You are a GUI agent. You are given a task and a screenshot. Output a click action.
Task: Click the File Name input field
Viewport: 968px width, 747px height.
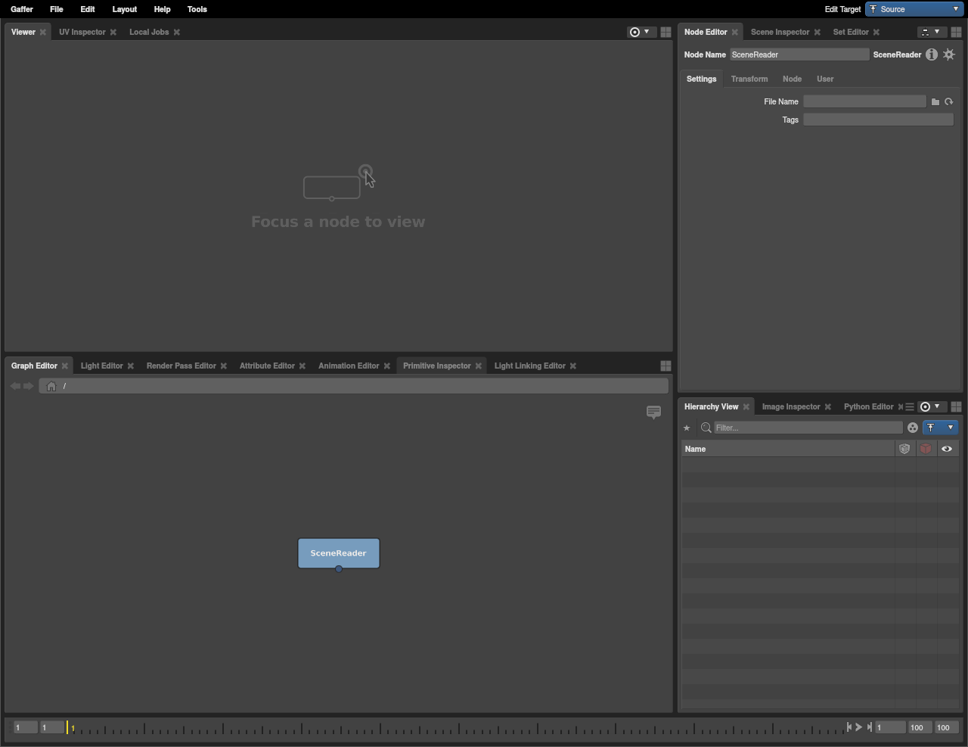pos(864,101)
